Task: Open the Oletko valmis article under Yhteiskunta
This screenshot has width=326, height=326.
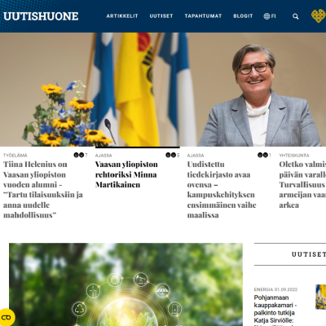Action: click(302, 185)
